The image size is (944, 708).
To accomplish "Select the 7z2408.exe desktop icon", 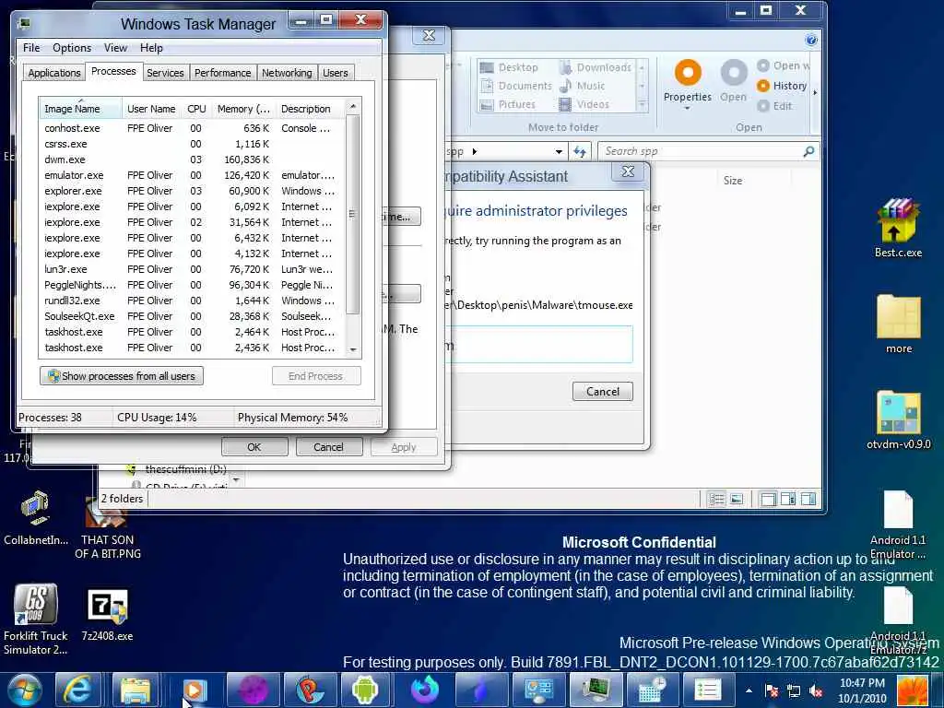I will pos(107,614).
